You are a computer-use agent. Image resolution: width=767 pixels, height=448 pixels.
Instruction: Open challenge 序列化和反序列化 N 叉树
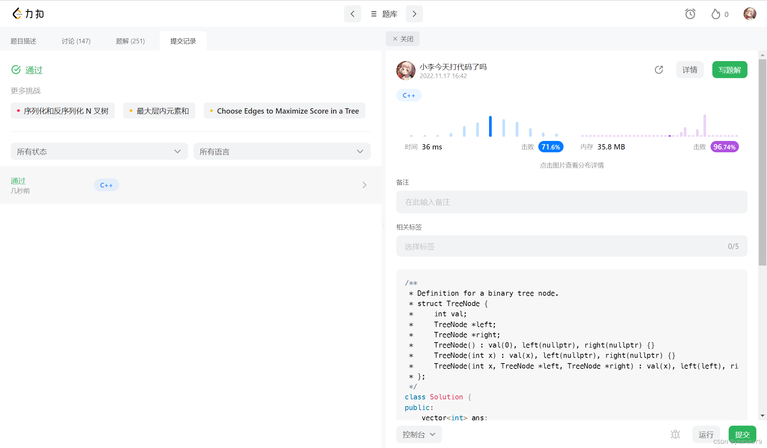(x=62, y=111)
